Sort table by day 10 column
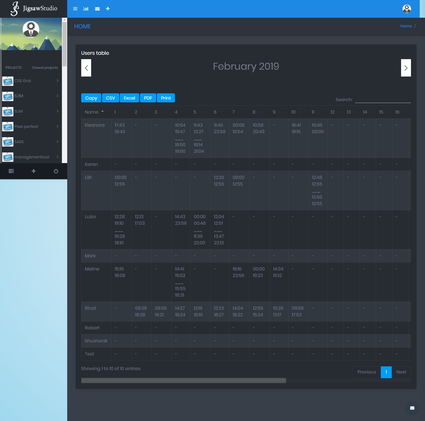This screenshot has width=425, height=421. pos(298,112)
